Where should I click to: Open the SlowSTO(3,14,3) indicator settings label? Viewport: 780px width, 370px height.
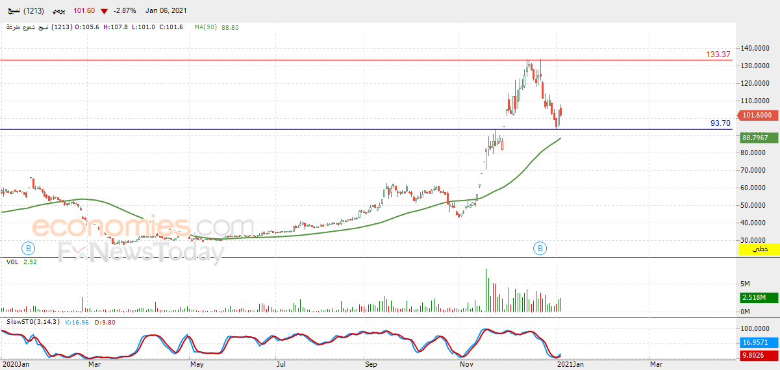[33, 321]
